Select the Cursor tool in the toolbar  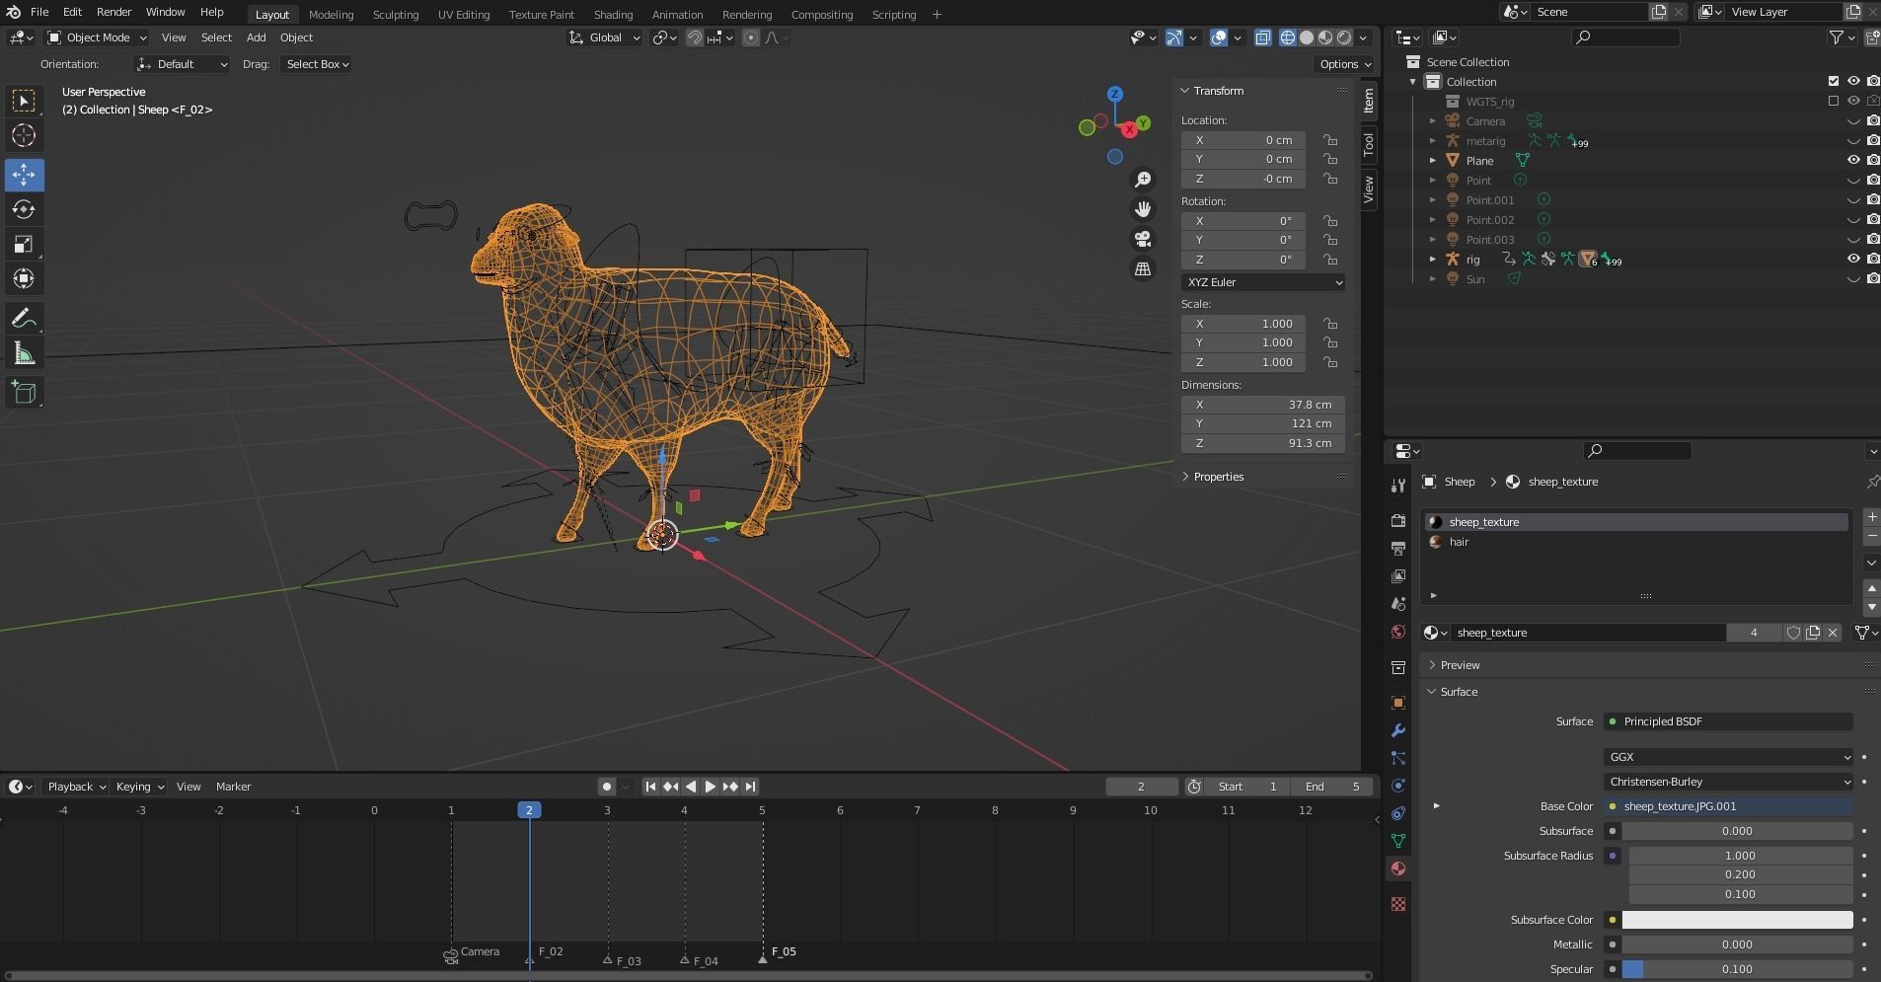[24, 136]
